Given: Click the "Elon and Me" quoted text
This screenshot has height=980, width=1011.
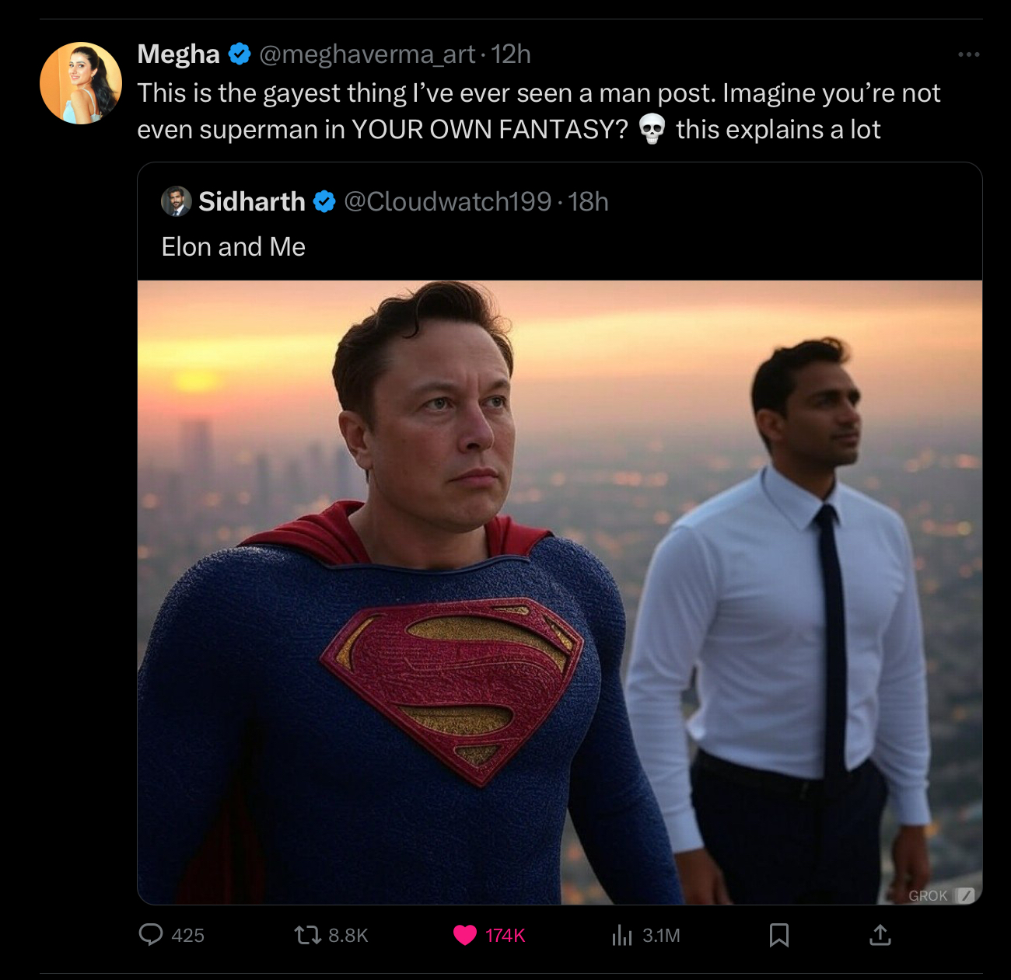Looking at the screenshot, I should pos(233,247).
